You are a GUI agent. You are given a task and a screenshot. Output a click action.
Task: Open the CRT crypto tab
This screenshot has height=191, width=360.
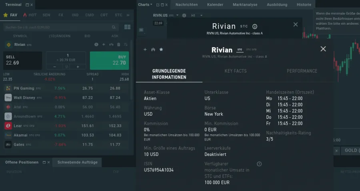[x=104, y=15]
